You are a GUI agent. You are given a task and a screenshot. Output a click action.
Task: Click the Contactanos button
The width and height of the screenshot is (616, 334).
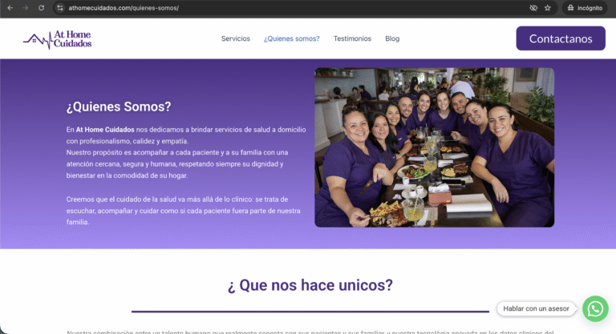(561, 38)
